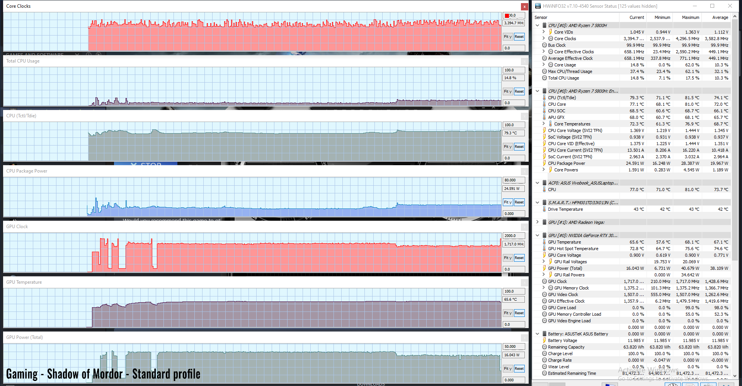Click the thermometer icon beside Drive Temperature
Screen dimensions: 742x386
[x=545, y=209]
